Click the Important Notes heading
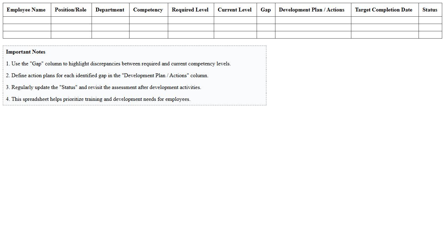 (26, 52)
